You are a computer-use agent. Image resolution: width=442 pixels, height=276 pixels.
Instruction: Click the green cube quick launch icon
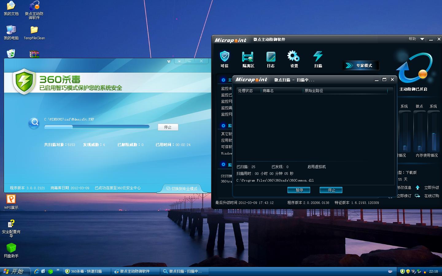[50, 271]
